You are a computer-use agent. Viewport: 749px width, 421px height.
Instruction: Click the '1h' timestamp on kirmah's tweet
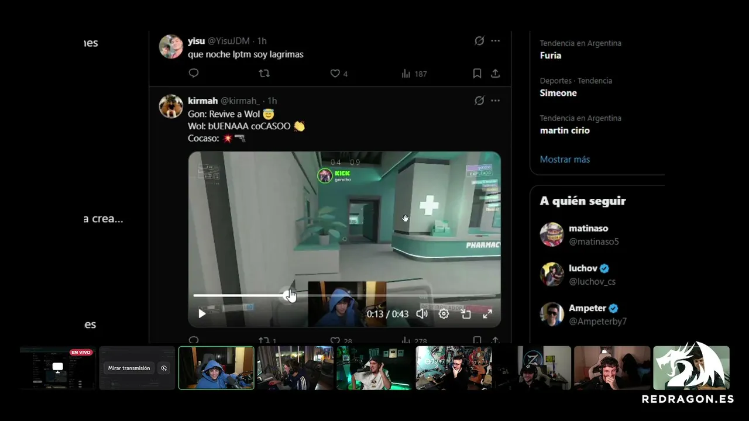(272, 101)
